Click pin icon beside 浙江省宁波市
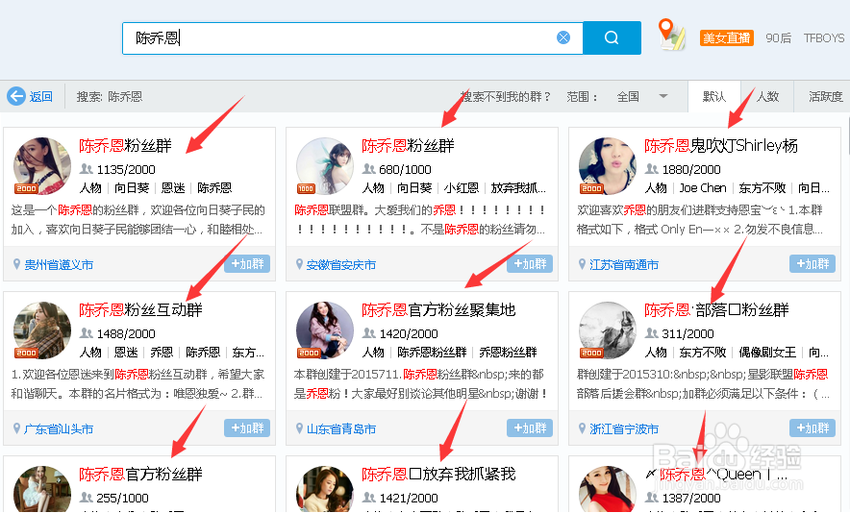 click(x=582, y=428)
